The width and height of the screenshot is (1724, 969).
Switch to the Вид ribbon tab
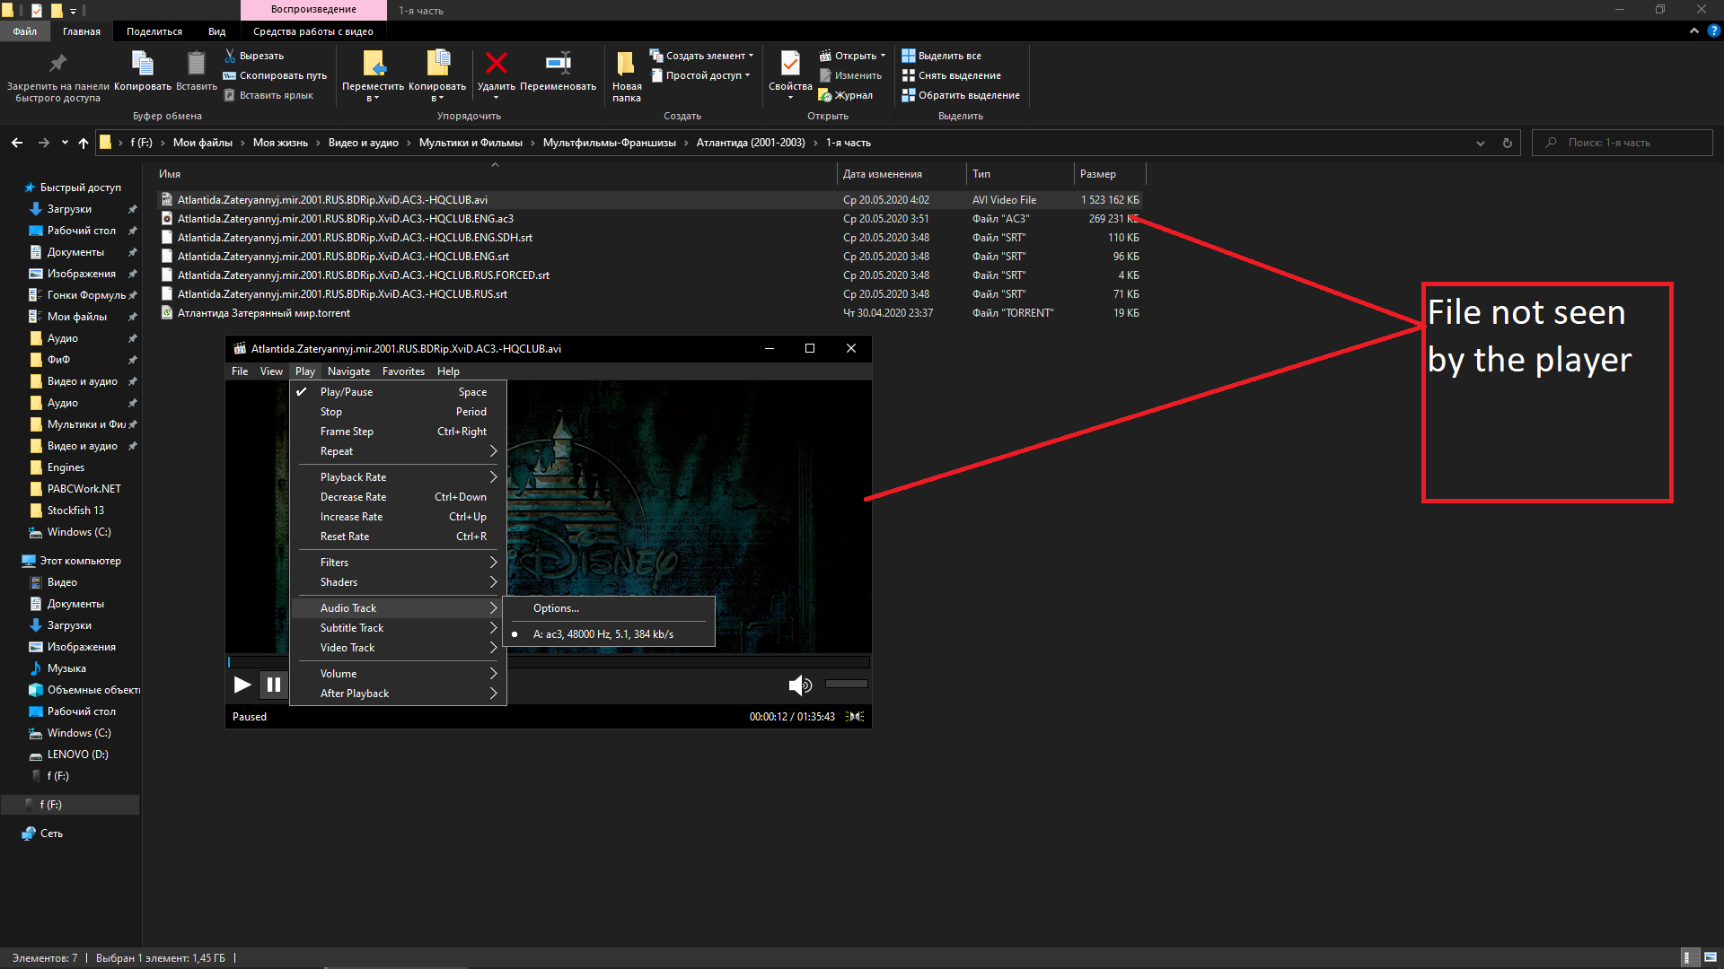tap(216, 31)
